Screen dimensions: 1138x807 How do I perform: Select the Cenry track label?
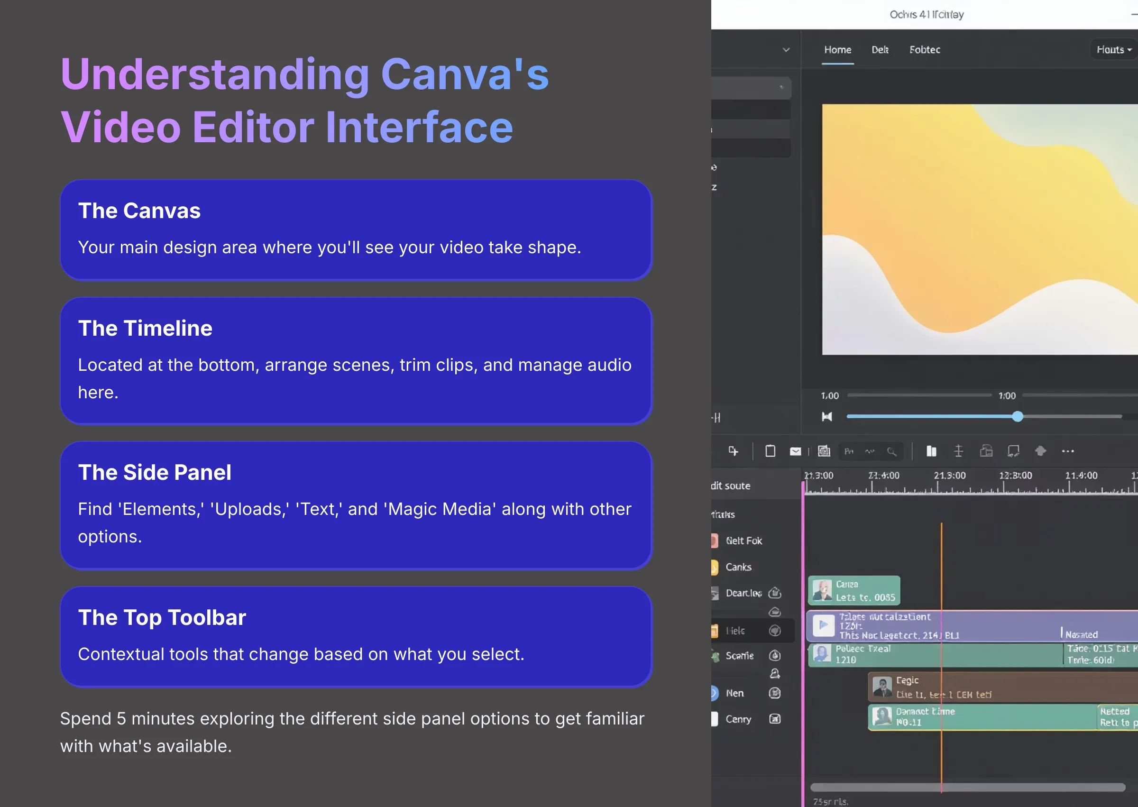coord(738,719)
